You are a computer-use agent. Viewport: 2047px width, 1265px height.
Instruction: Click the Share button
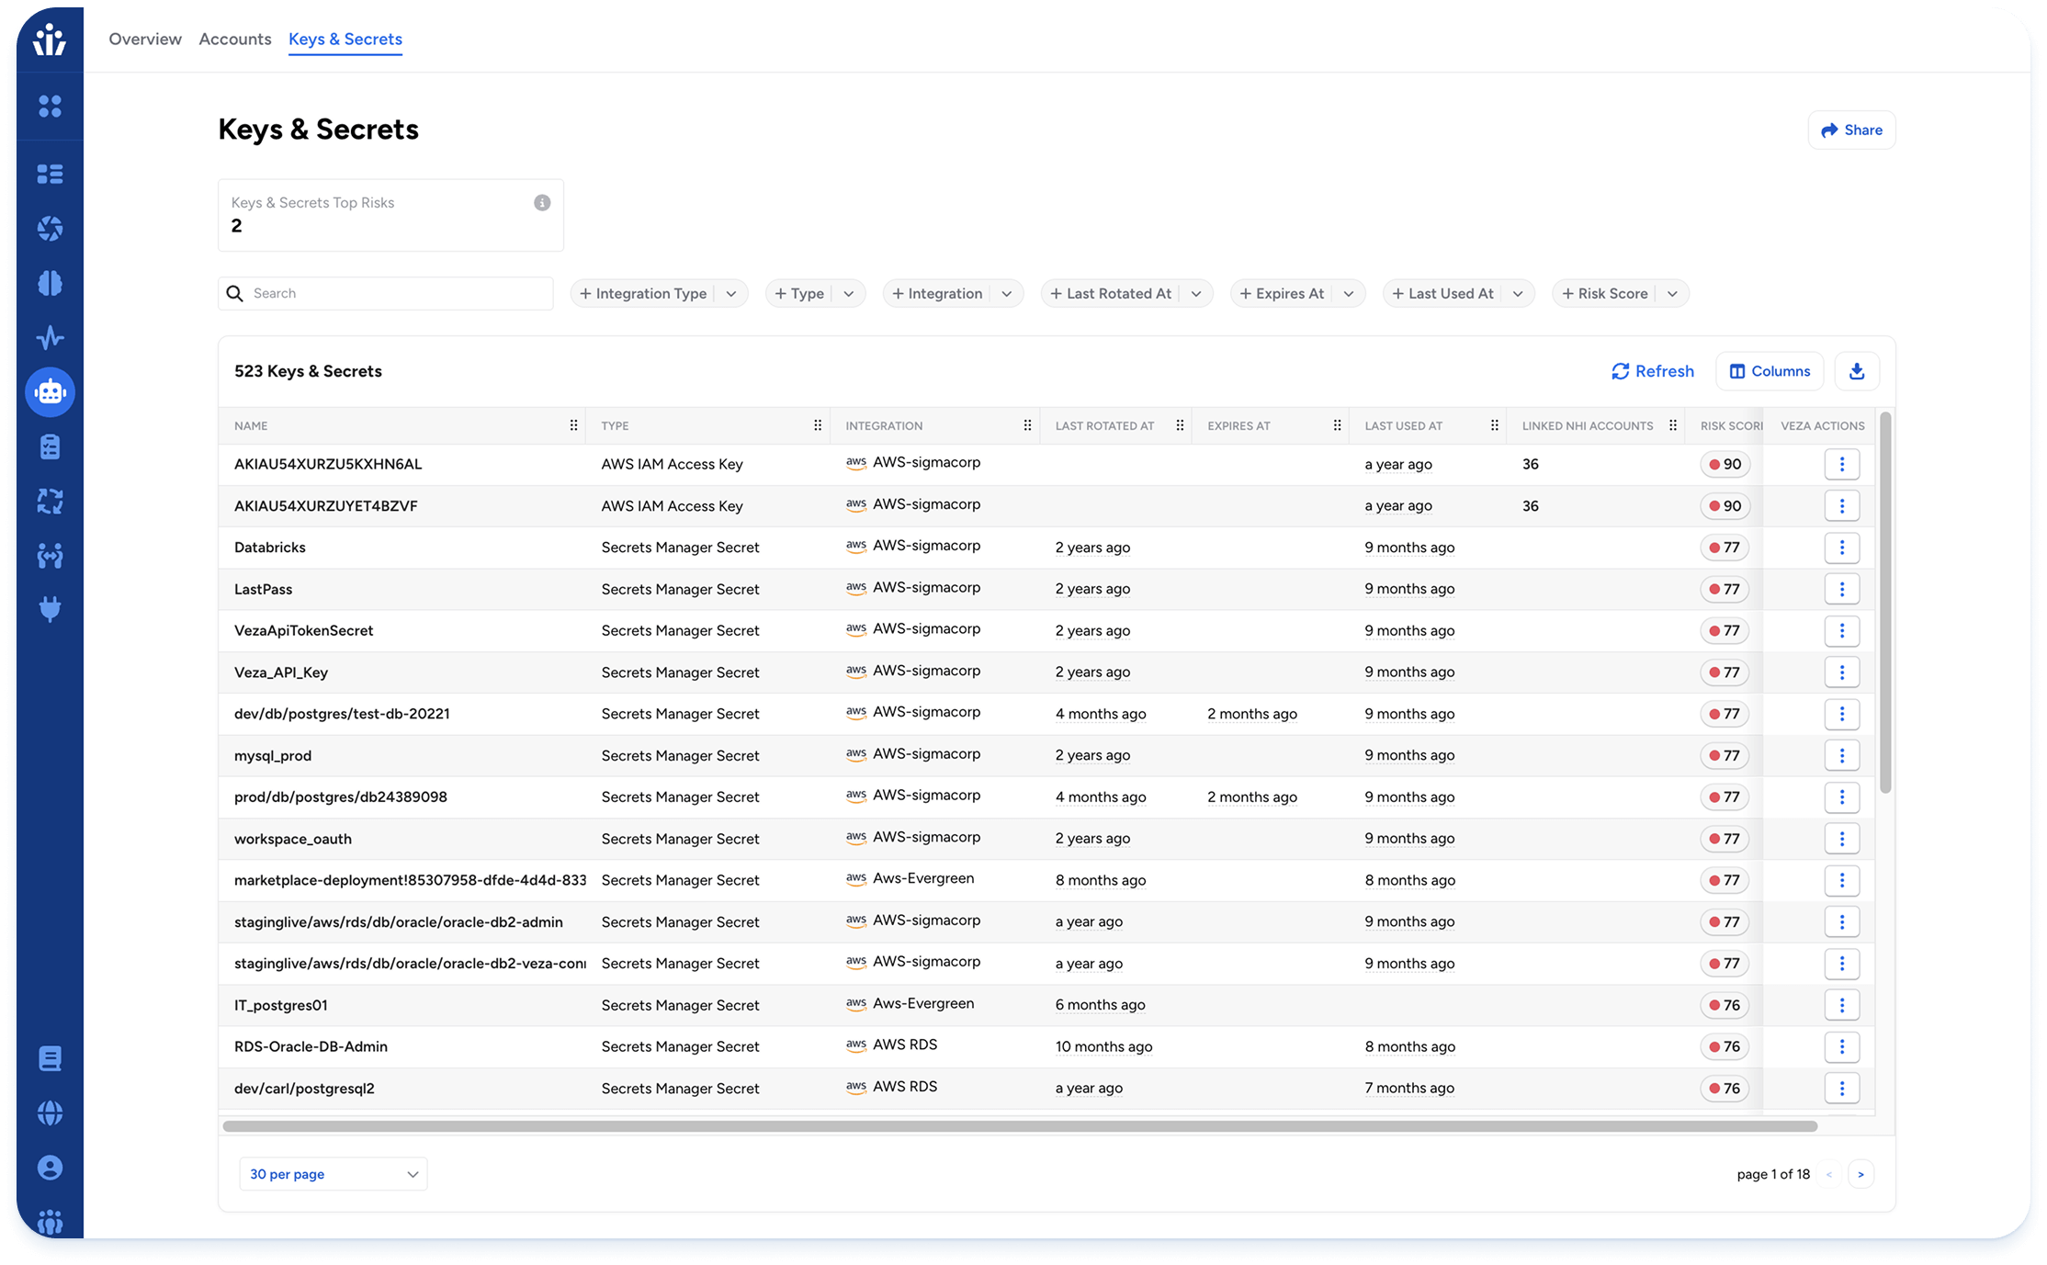(1851, 130)
